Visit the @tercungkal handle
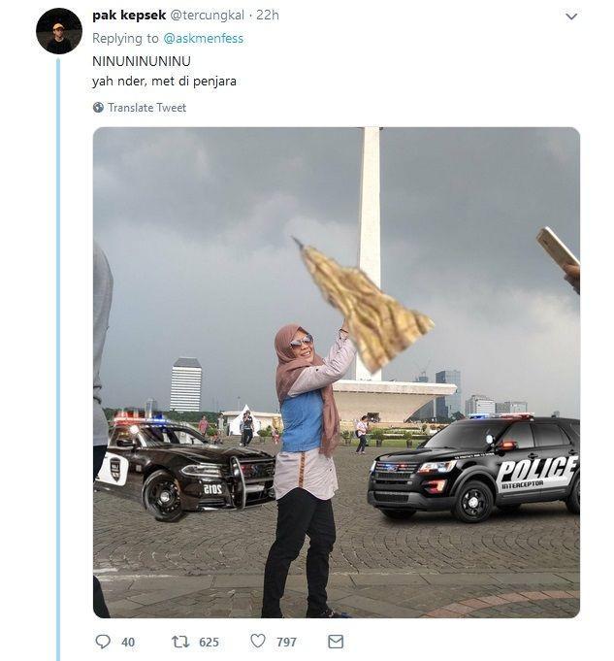614x661 pixels. (207, 16)
